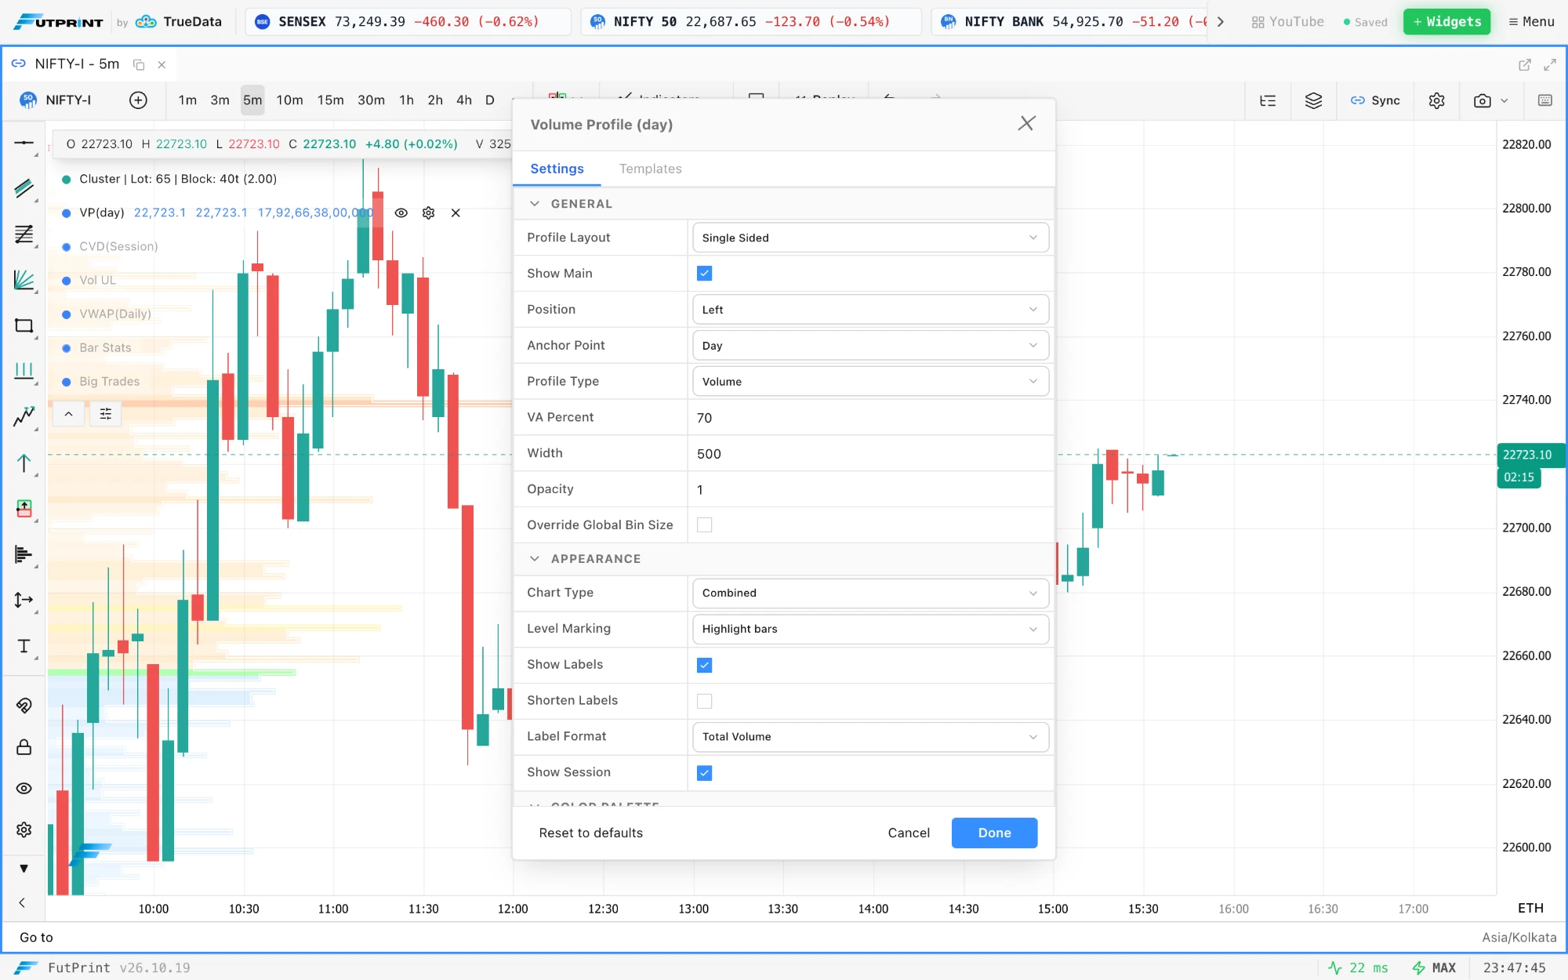Collapse the GENERAL section
Image resolution: width=1568 pixels, height=980 pixels.
click(x=535, y=204)
